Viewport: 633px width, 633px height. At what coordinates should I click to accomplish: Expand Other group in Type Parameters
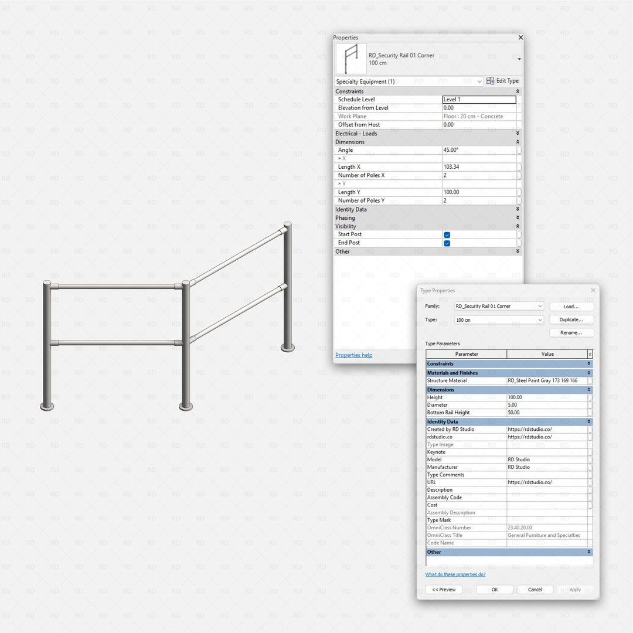(589, 552)
